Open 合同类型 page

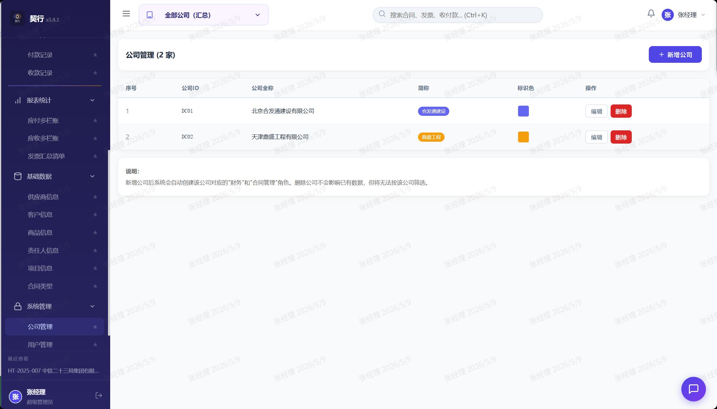(55, 286)
